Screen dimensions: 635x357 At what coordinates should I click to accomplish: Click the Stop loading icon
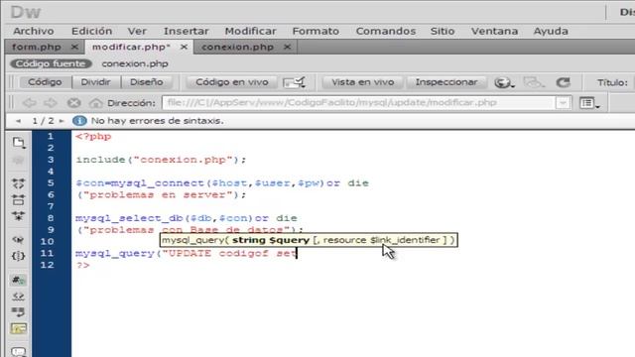[73, 103]
